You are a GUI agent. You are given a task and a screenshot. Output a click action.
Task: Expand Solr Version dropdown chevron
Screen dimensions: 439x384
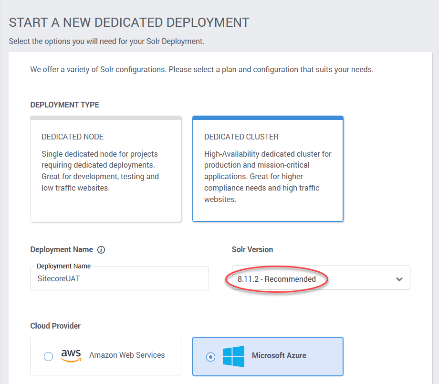coord(399,279)
